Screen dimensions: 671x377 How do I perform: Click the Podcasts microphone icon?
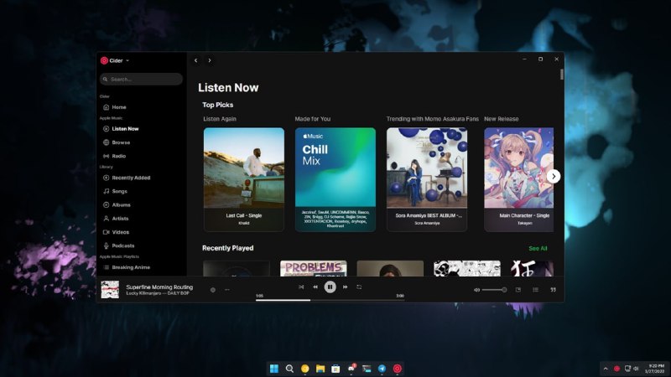click(x=107, y=245)
